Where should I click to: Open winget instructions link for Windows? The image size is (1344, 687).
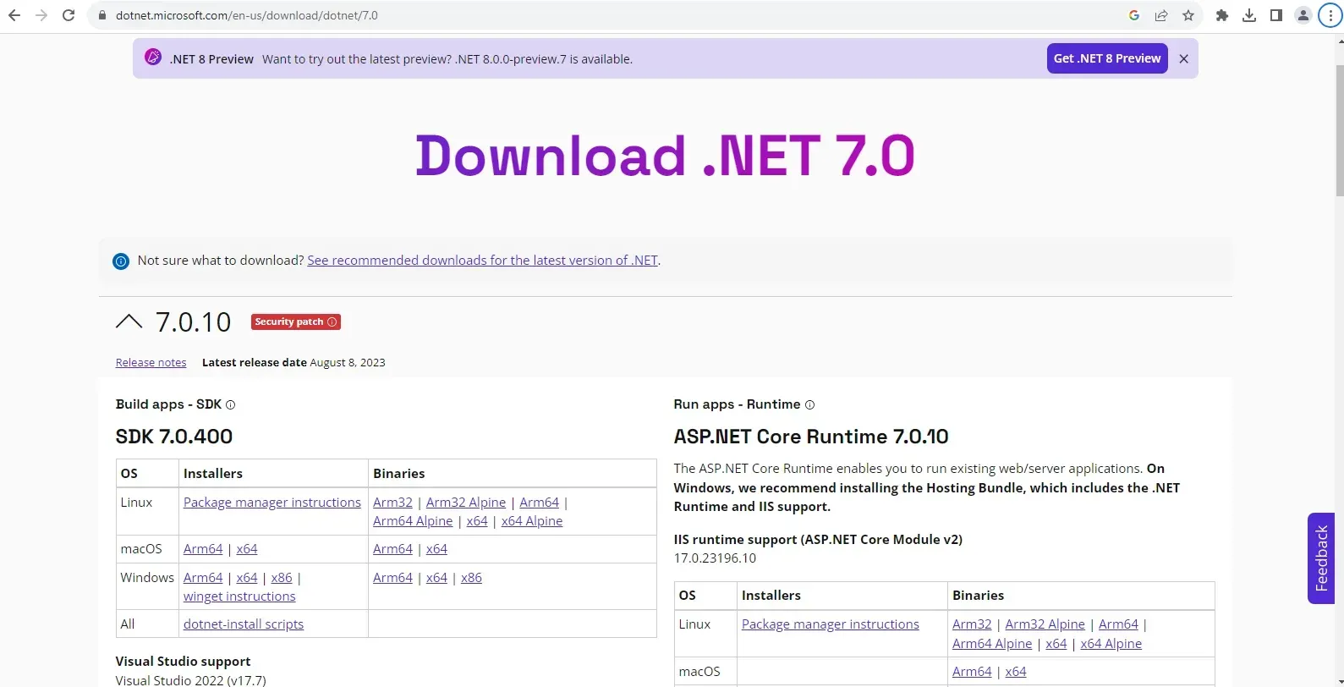(x=239, y=596)
